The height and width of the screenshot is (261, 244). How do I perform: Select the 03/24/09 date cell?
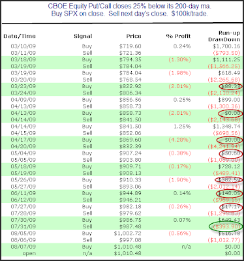(23, 93)
